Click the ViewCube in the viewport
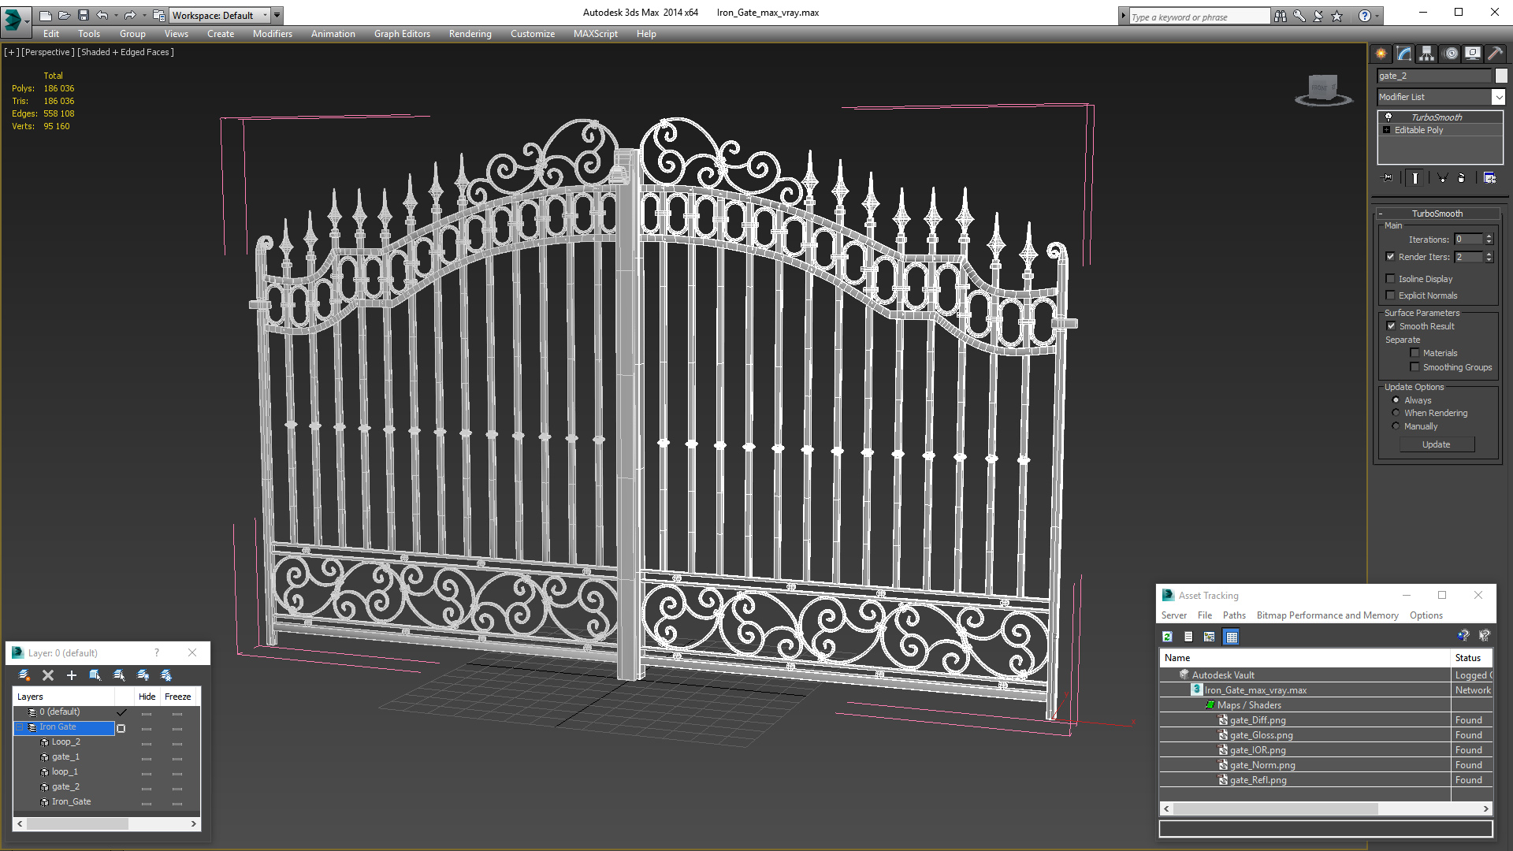 pos(1323,88)
